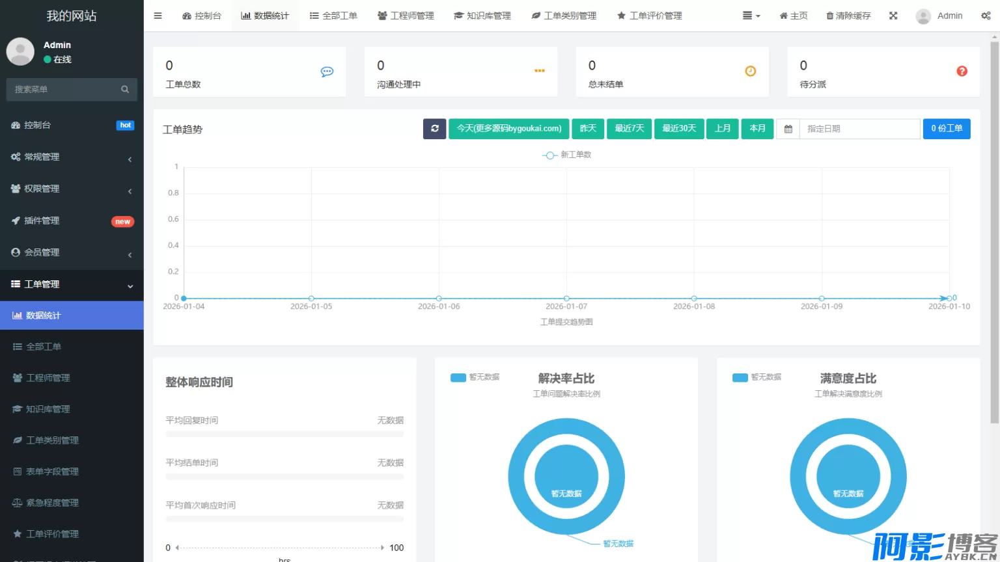Click the clock icon on 总未结单 card
This screenshot has width=1000, height=562.
tap(750, 72)
